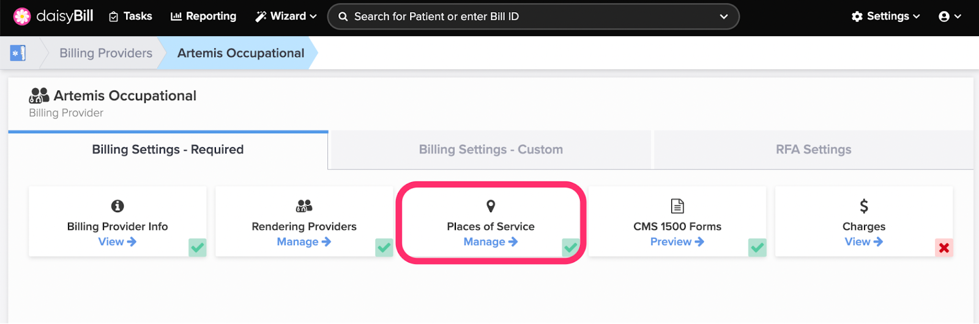The width and height of the screenshot is (979, 324).
Task: Click Preview link under CMS 1500 Forms
Action: 677,242
